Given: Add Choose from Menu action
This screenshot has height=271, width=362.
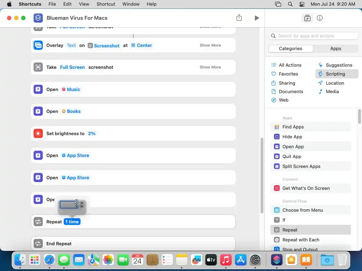Looking at the screenshot, I should pyautogui.click(x=310, y=210).
